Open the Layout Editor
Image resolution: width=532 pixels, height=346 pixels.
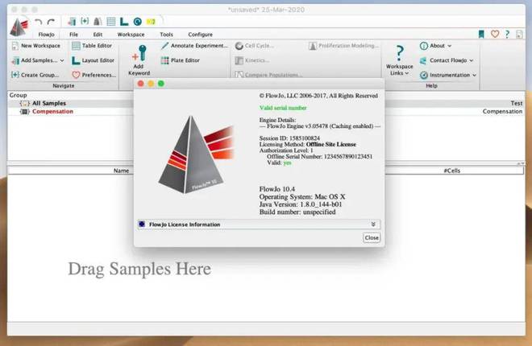pos(91,60)
